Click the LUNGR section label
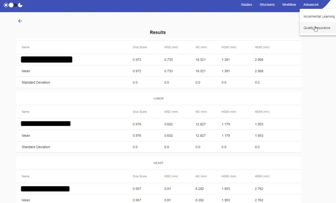This screenshot has height=203, width=336. click(x=158, y=99)
